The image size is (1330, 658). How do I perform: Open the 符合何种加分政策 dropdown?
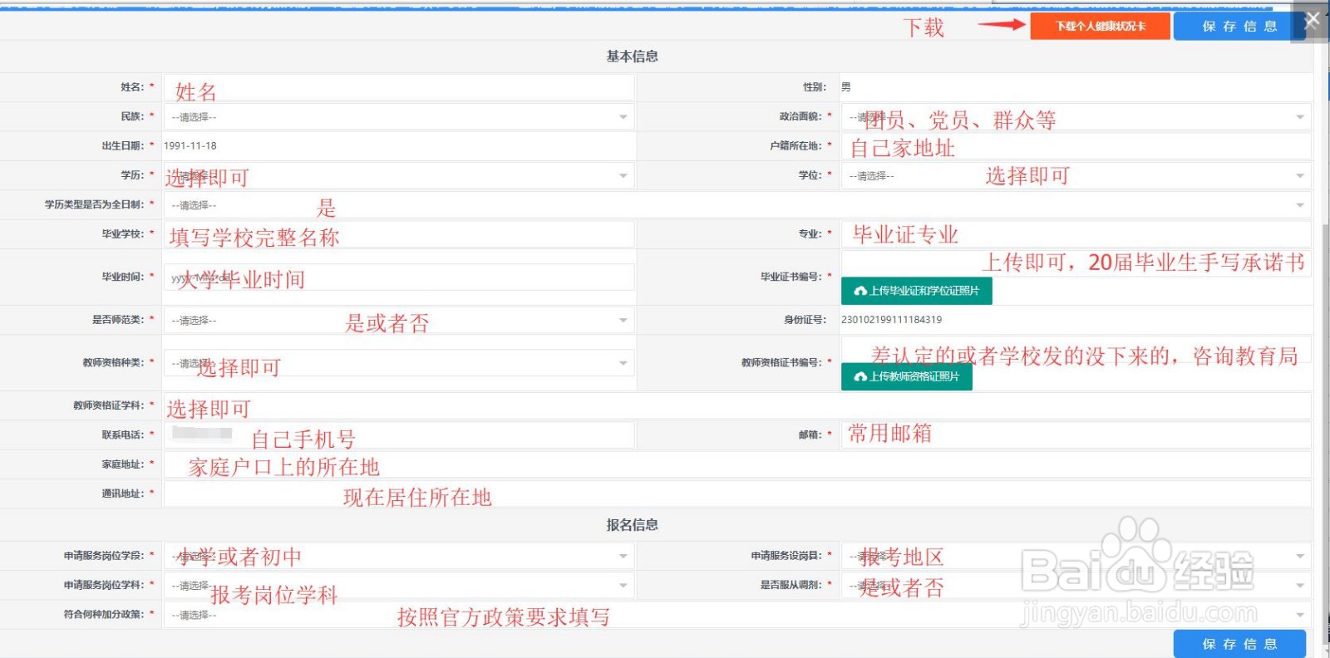point(737,615)
